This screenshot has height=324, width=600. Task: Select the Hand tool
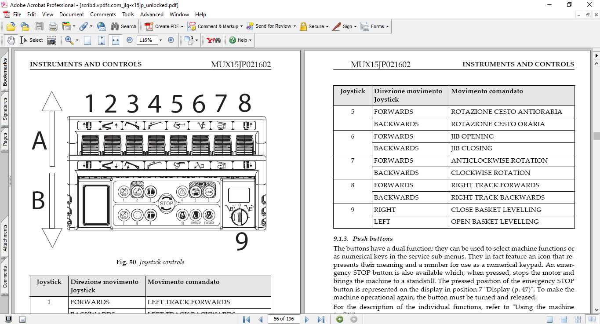point(11,40)
